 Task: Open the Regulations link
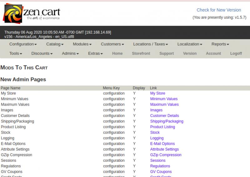pos(160,166)
